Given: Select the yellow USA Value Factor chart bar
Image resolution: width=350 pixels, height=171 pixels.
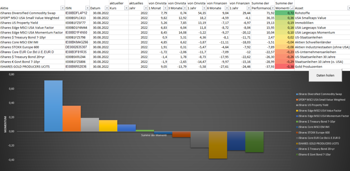Looking at the screenshot, I should point(108,126).
